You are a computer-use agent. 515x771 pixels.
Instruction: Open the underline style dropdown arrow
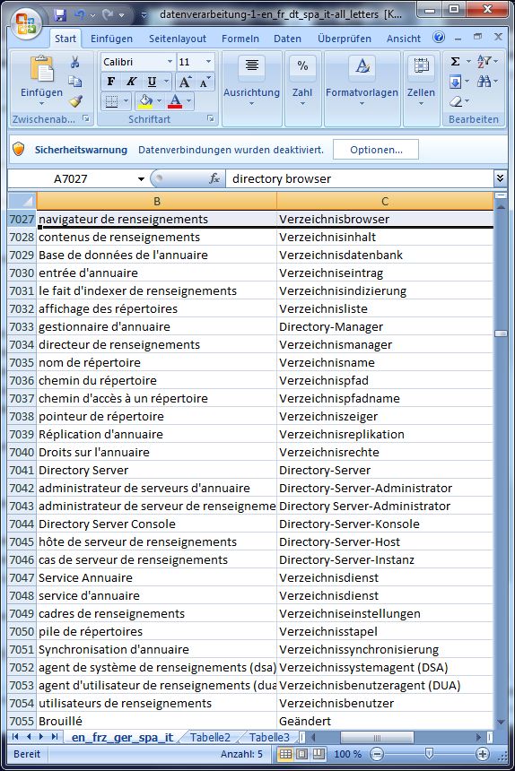[166, 82]
